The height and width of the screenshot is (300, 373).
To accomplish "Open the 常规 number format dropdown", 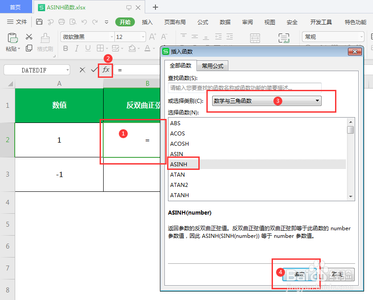I will [361, 37].
